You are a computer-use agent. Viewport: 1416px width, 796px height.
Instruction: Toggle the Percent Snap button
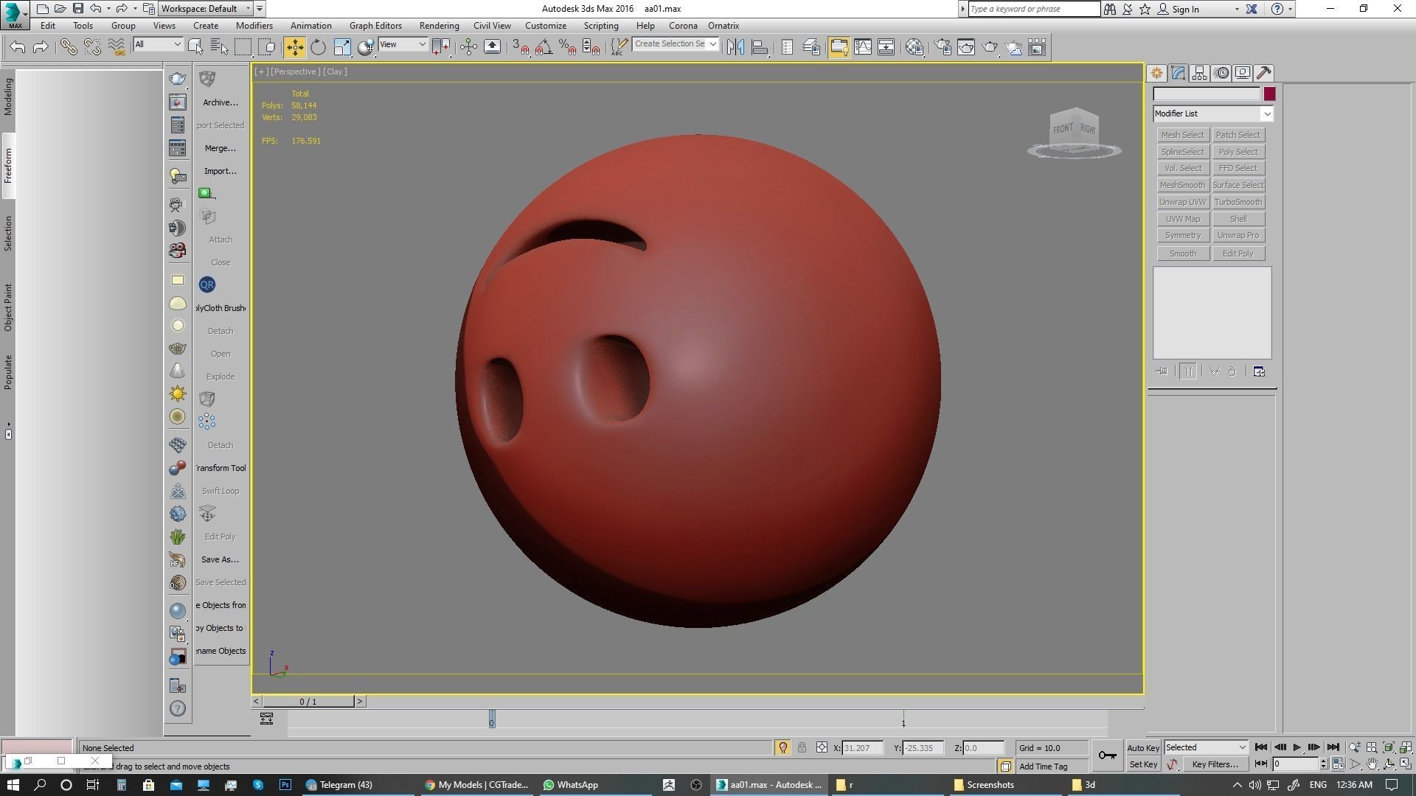[x=567, y=47]
